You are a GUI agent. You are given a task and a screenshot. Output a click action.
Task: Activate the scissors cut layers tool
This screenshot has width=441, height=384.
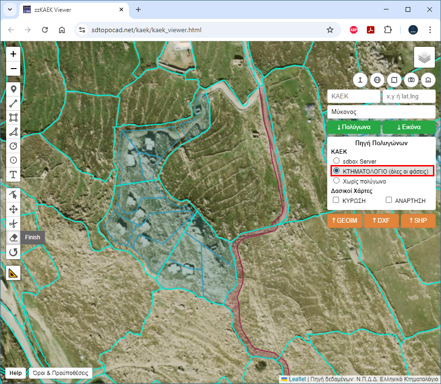13,223
